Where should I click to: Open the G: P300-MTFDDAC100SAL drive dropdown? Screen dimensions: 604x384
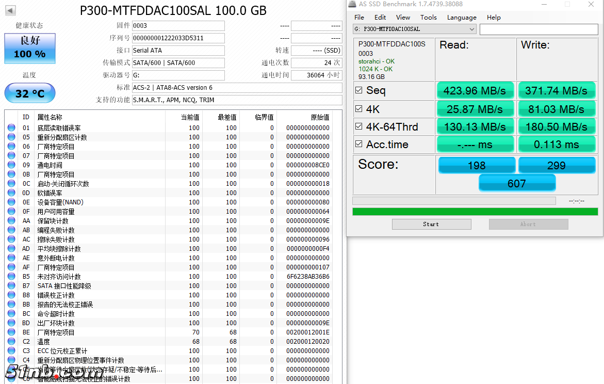tap(415, 29)
